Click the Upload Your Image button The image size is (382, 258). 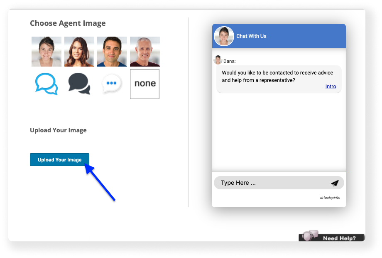[x=59, y=160]
